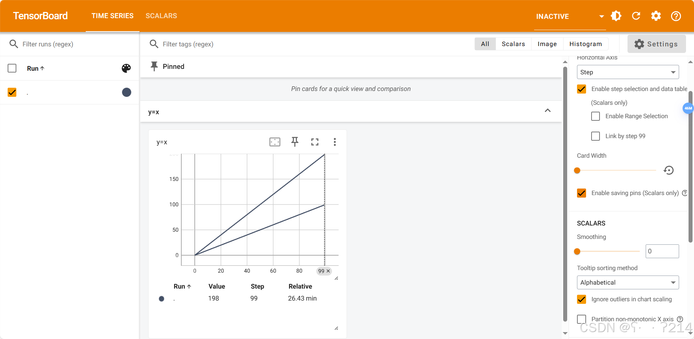Image resolution: width=694 pixels, height=339 pixels.
Task: Open the Horizontal Axis Step dropdown
Action: [628, 72]
